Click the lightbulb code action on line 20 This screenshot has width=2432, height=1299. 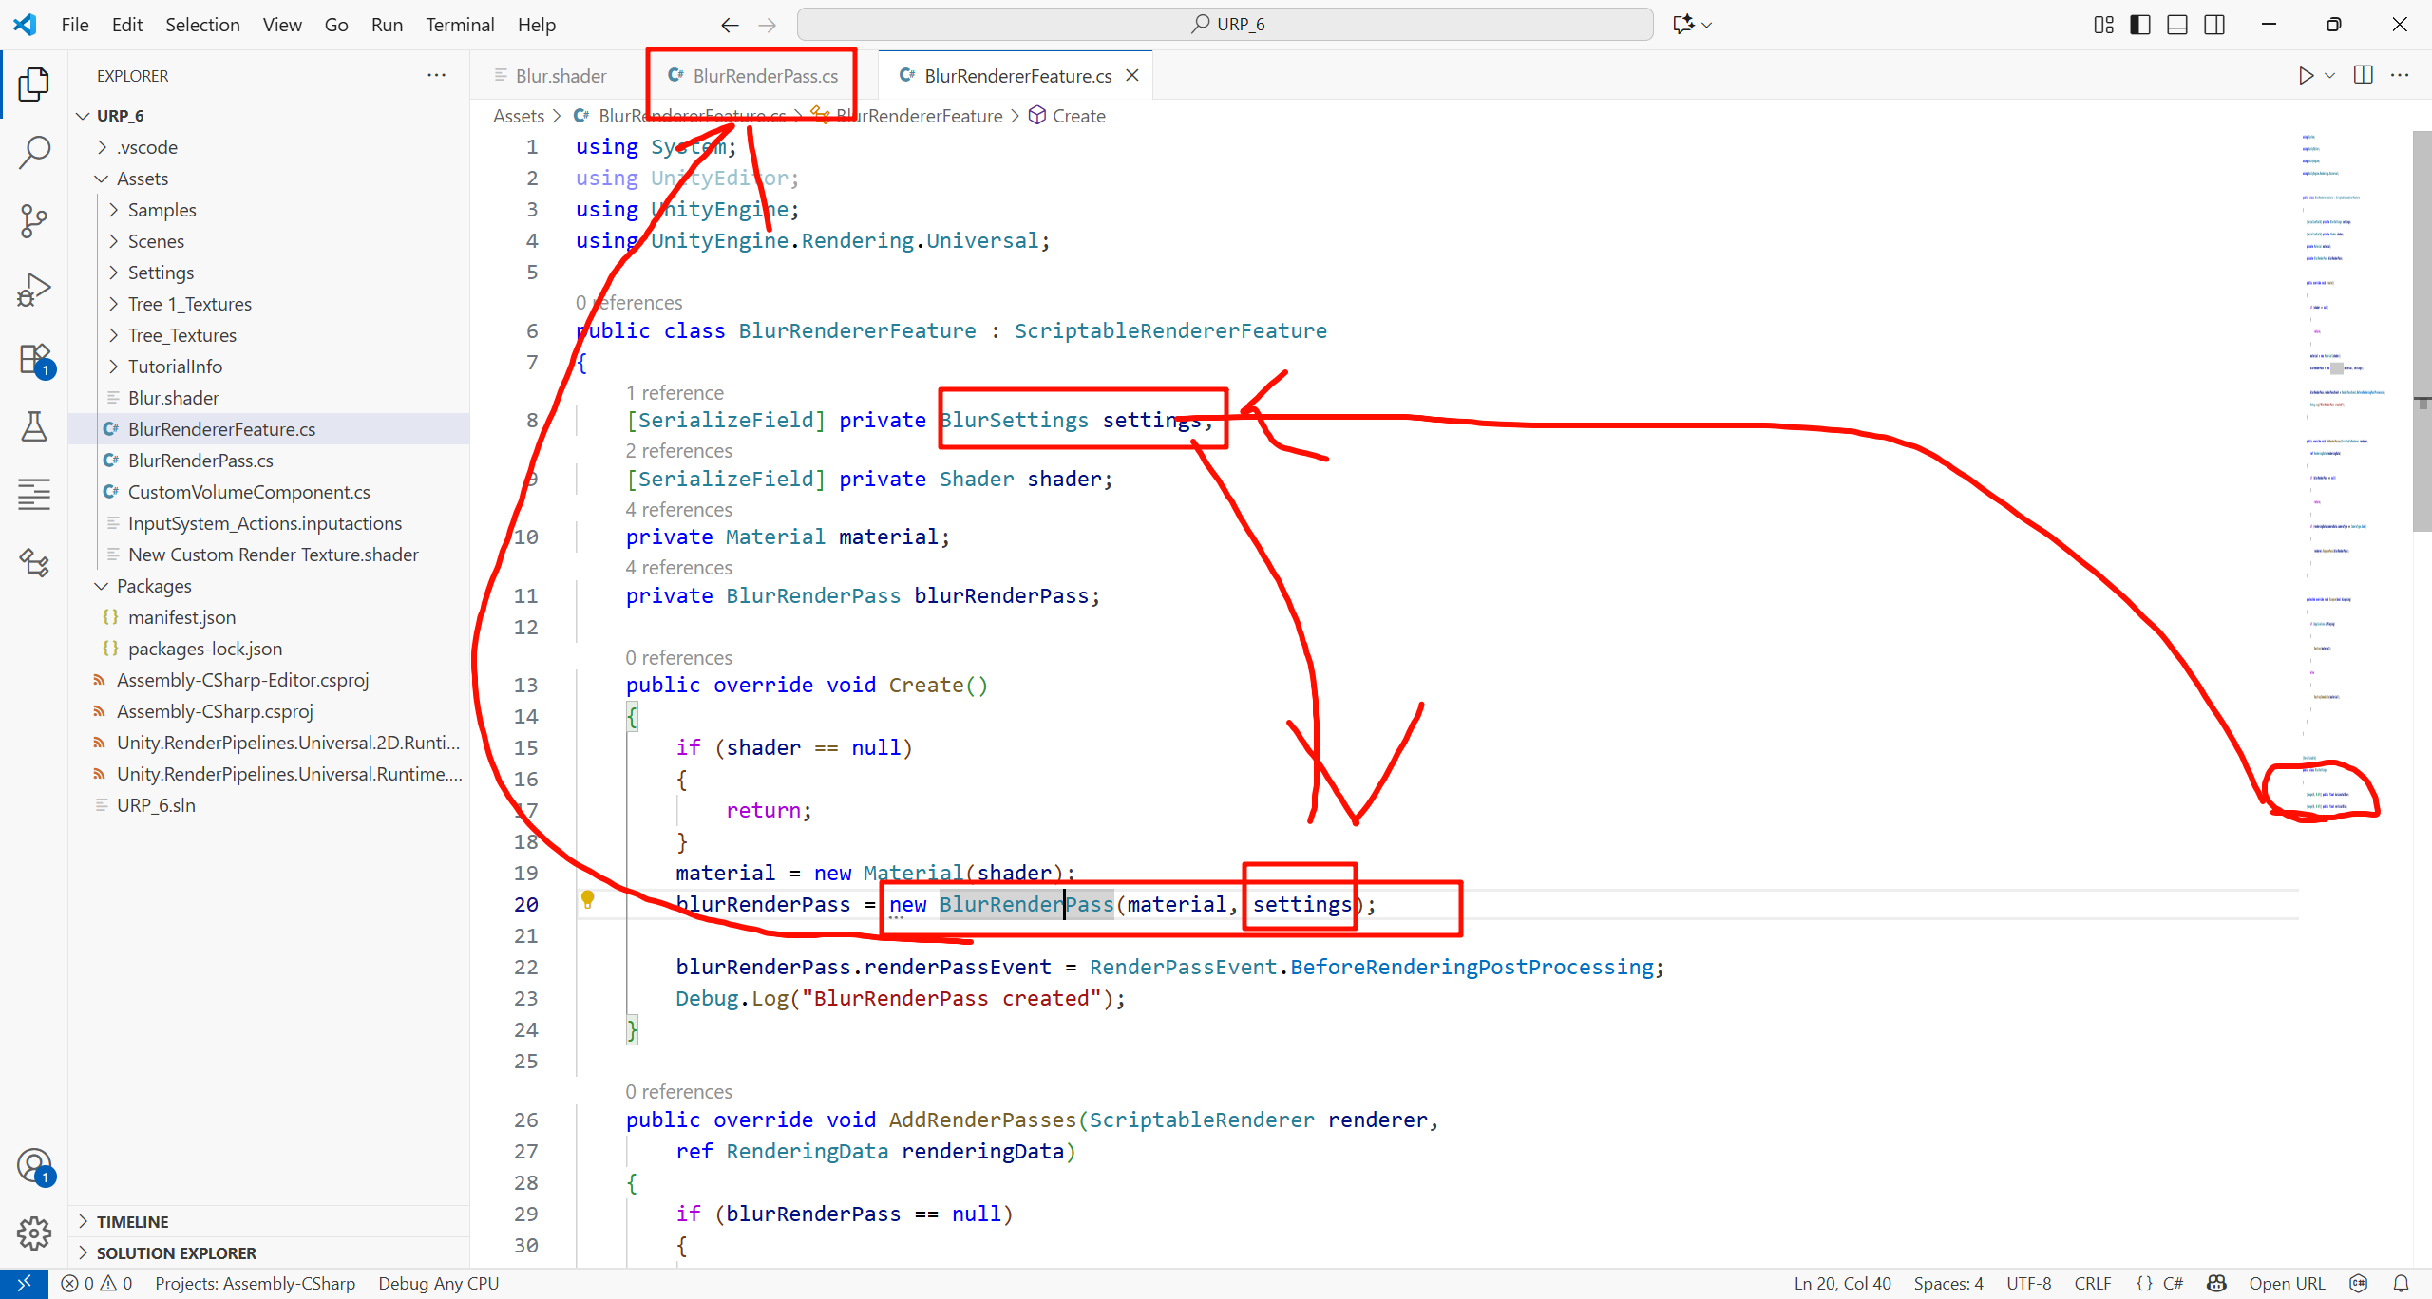click(x=587, y=900)
